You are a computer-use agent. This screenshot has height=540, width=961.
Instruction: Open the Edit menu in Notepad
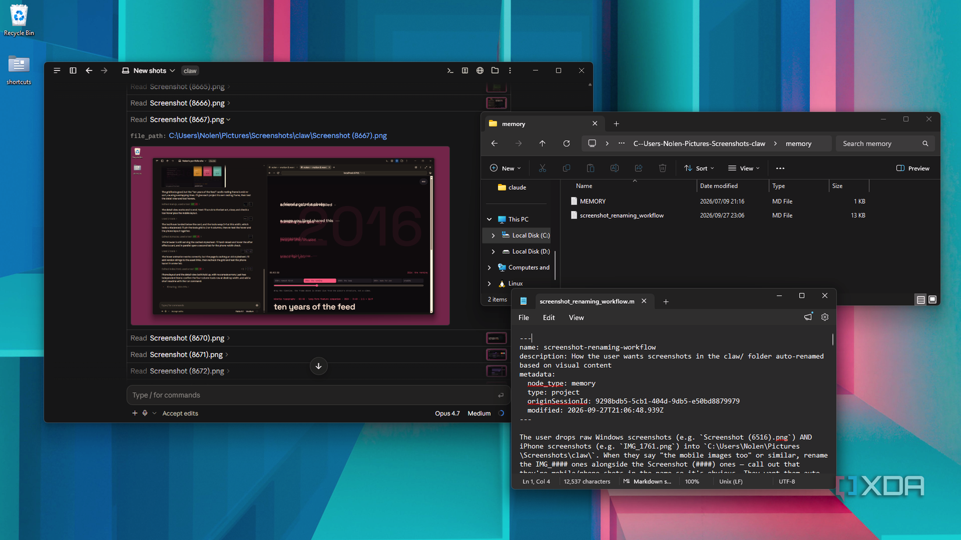549,318
